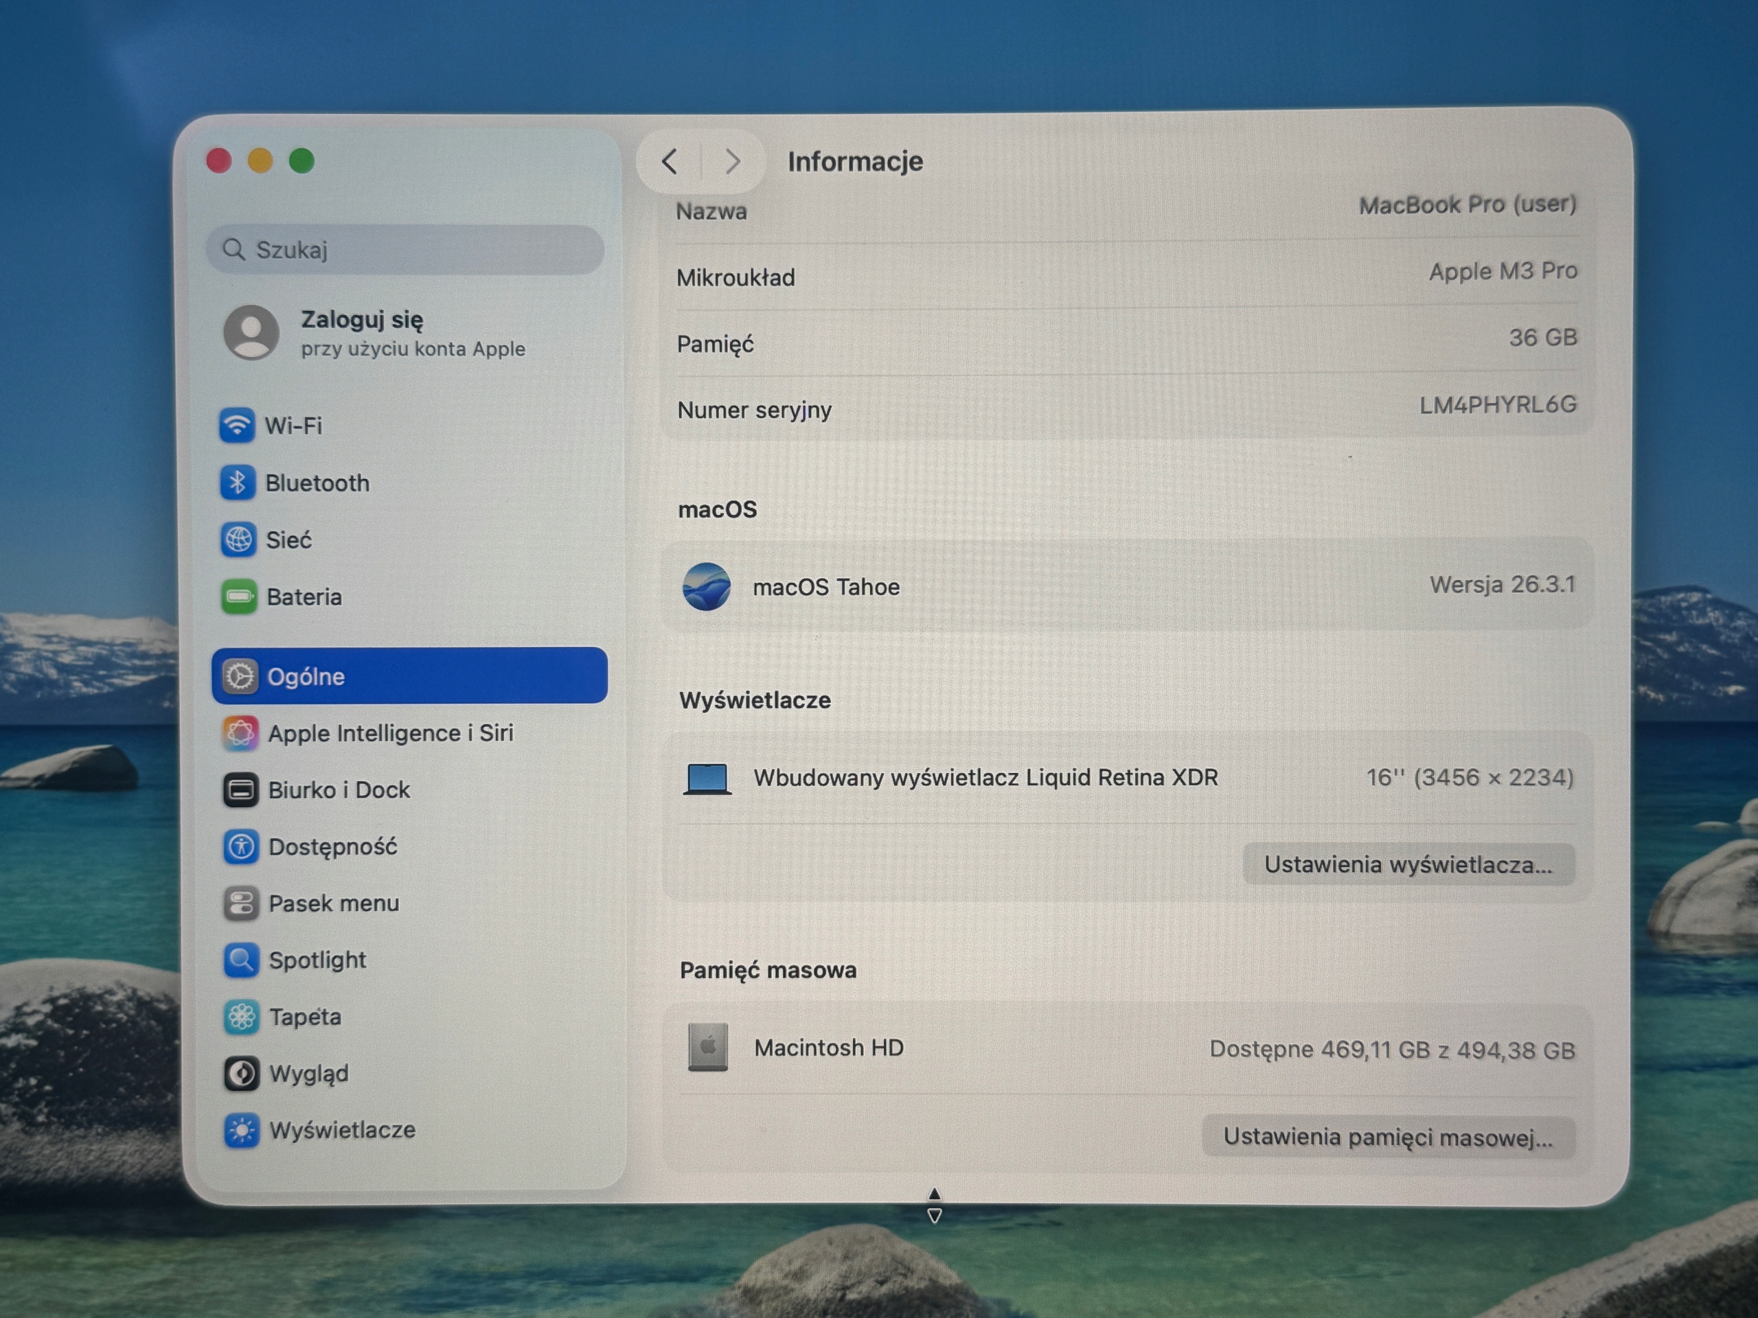Open the Tapeta wallpaper icon
This screenshot has height=1318, width=1758.
242,1017
